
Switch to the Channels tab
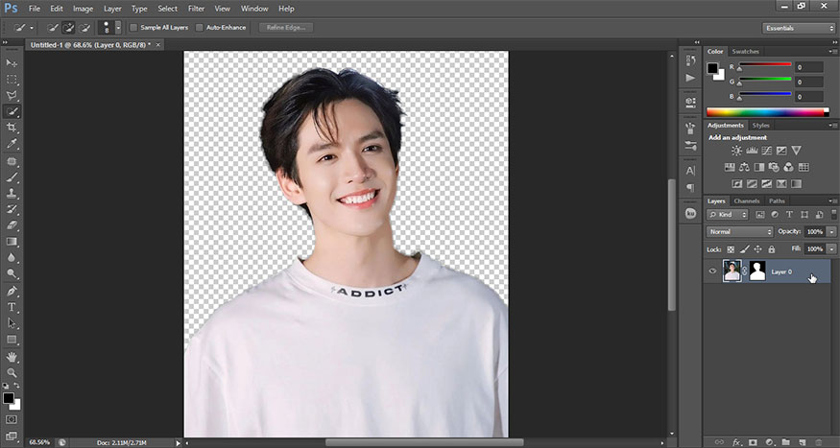click(747, 200)
